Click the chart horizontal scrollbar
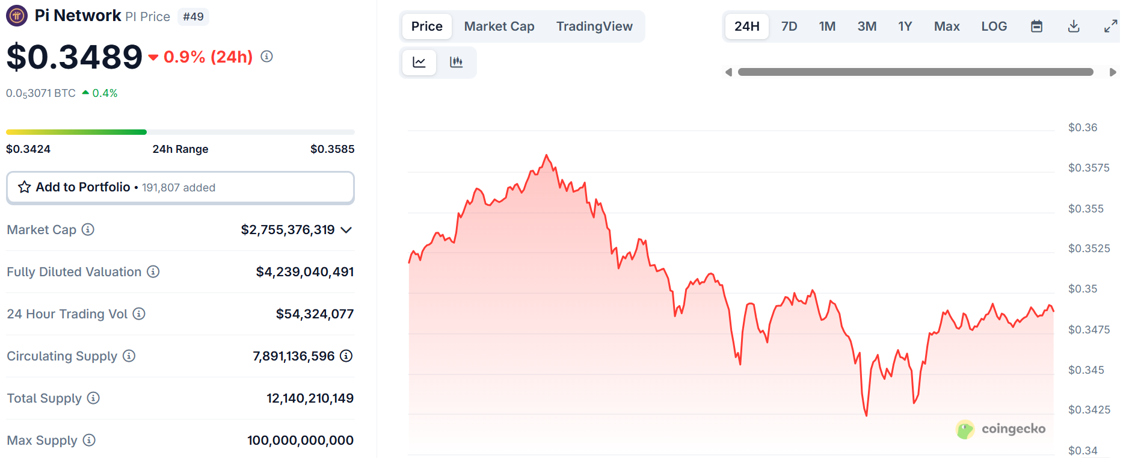Viewport: 1126px width, 458px height. pyautogui.click(x=914, y=72)
